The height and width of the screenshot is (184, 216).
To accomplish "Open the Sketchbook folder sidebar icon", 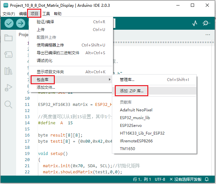I will click(x=8, y=38).
